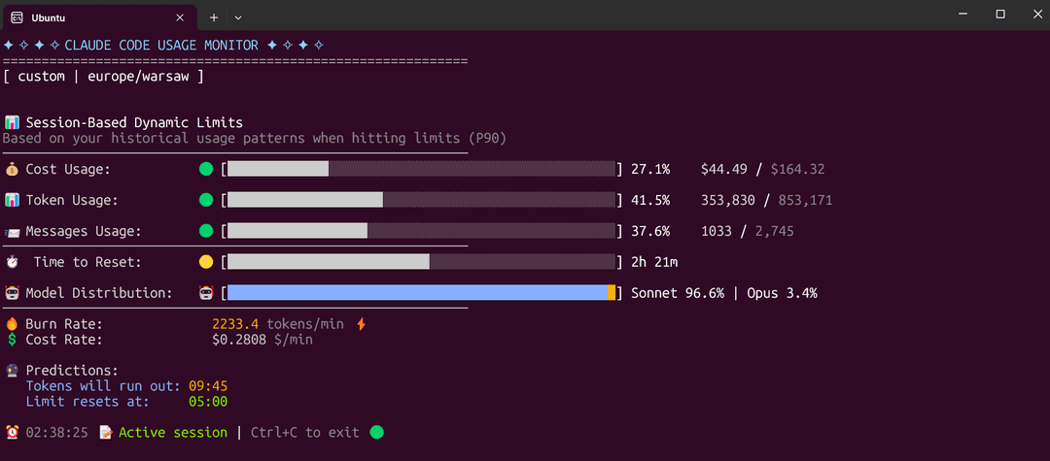1050x461 pixels.
Task: Click the 37.6% messages percentage
Action: (650, 231)
